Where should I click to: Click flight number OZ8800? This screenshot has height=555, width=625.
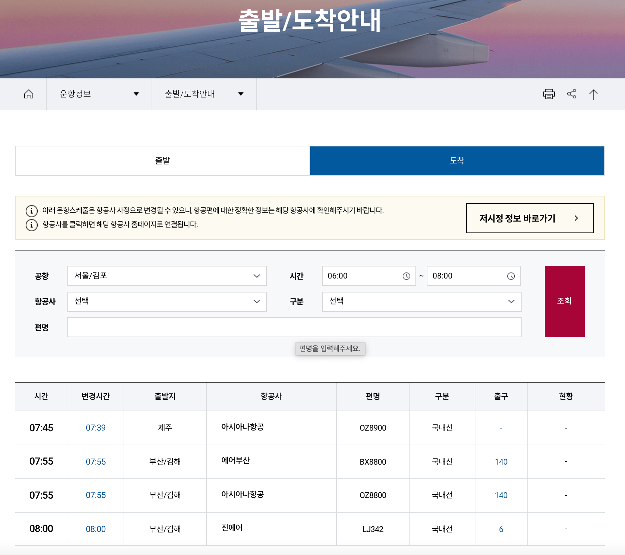[x=373, y=495]
